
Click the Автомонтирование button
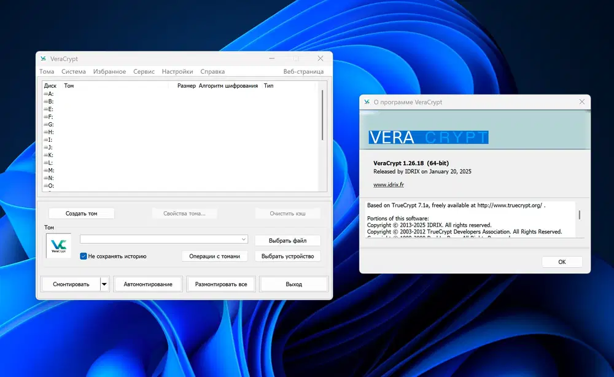coord(148,284)
